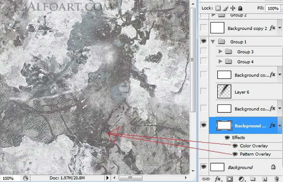Click padlock icon on Background layer

[x=273, y=167]
